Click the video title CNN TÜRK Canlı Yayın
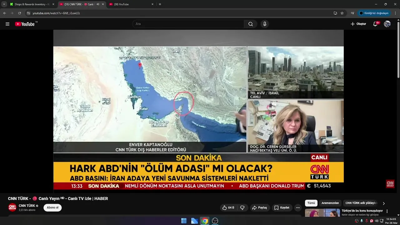 (x=58, y=198)
